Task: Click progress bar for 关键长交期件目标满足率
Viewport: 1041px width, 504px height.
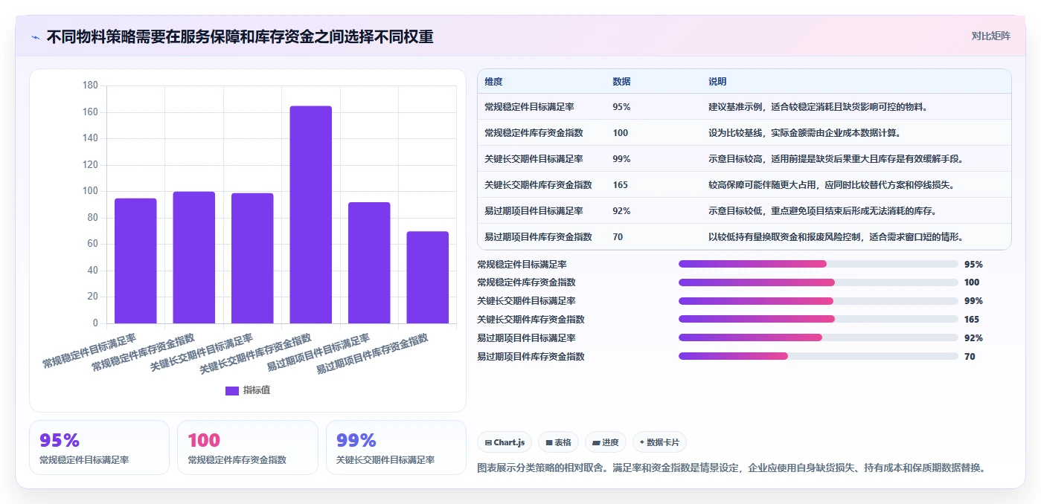Action: coord(818,301)
